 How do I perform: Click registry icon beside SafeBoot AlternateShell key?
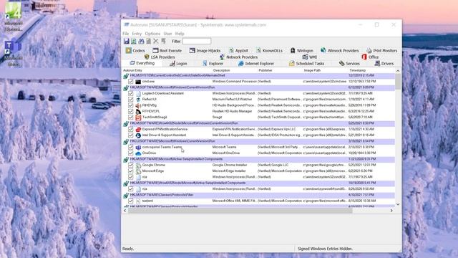[x=126, y=76]
